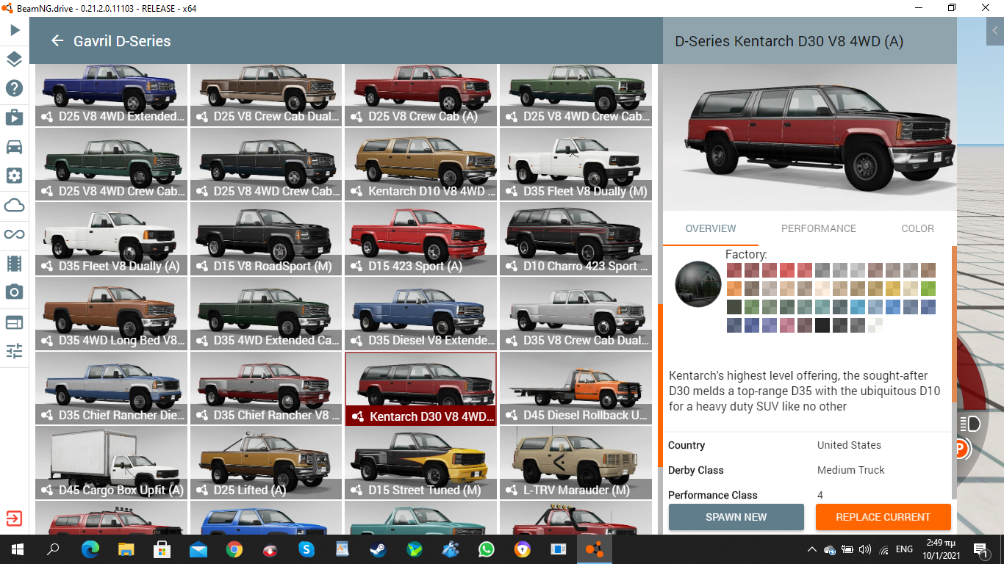Click the BeamNG orange taskbar icon
1004x564 pixels.
(x=594, y=549)
